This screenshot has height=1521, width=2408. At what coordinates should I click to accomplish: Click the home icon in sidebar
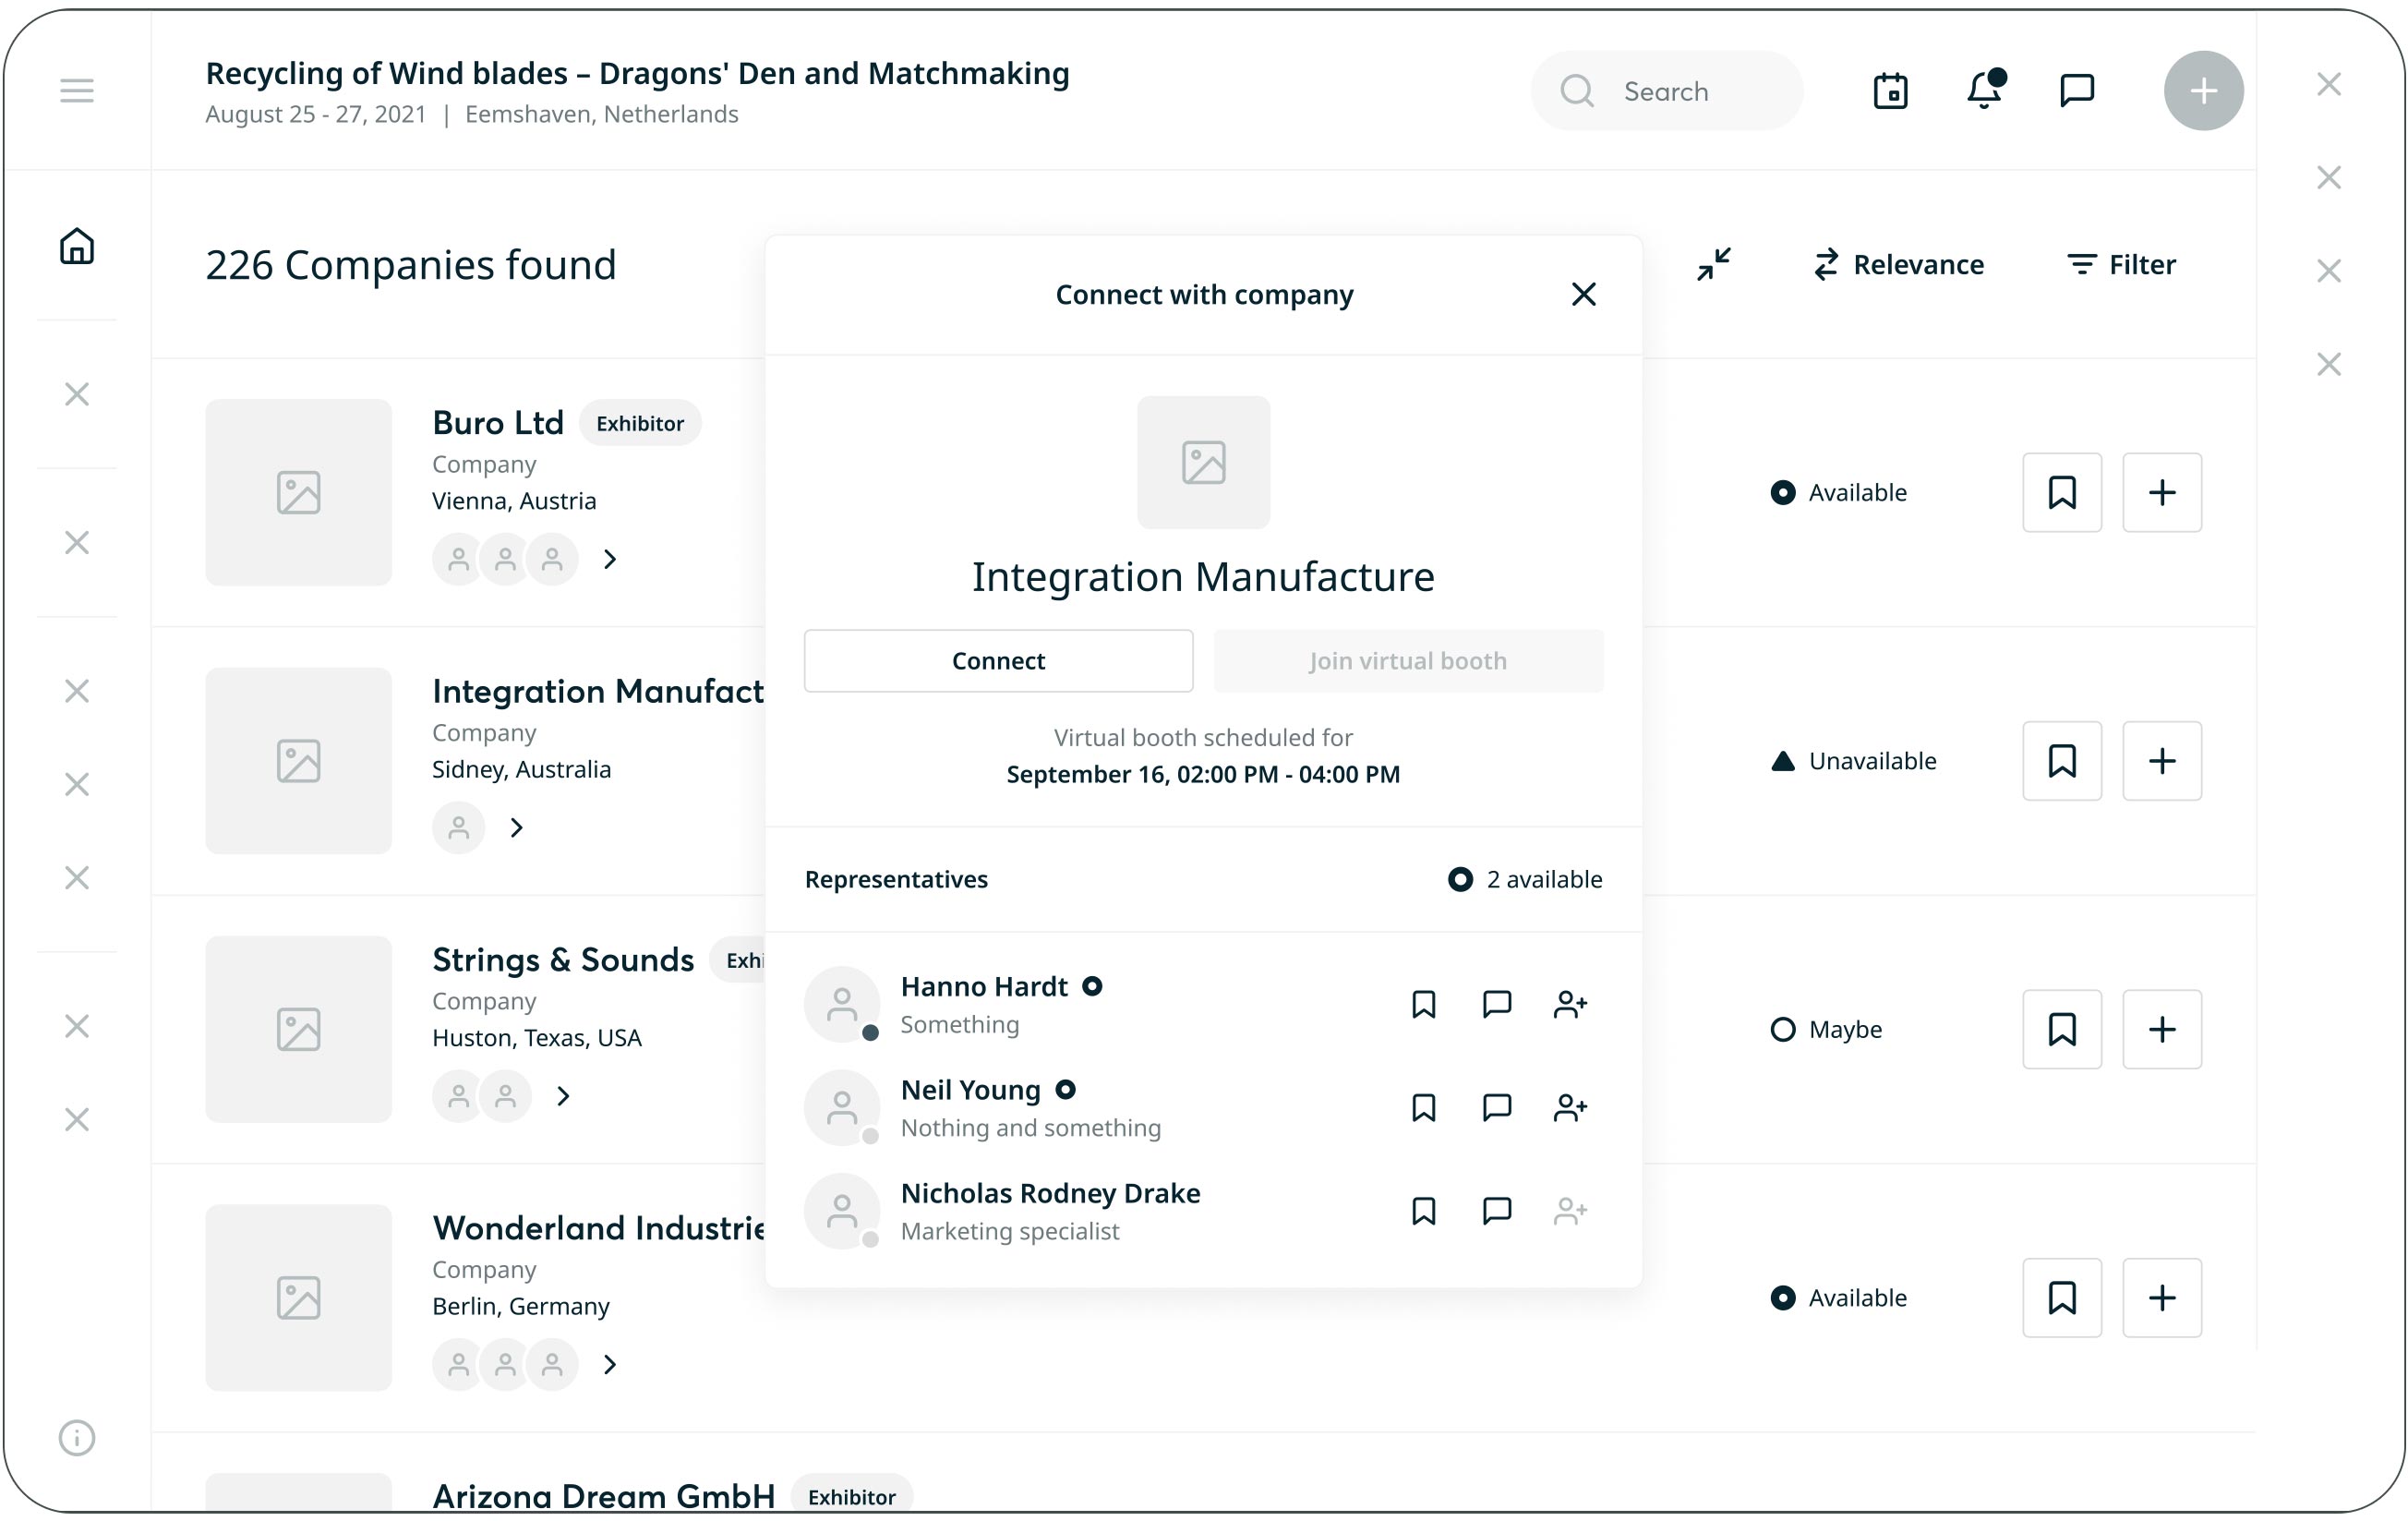click(x=77, y=246)
